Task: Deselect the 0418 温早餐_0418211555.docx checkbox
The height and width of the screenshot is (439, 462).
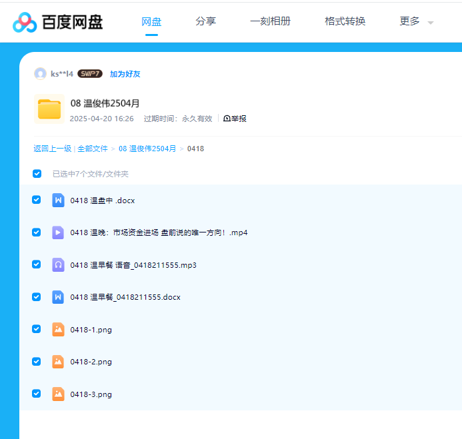Action: 37,297
